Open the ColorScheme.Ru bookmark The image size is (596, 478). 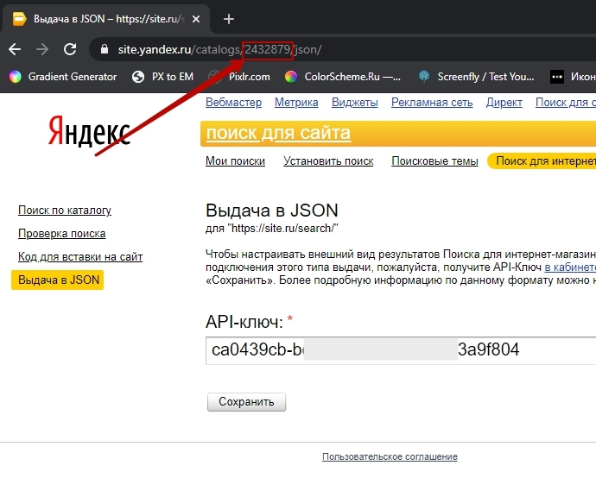coord(343,77)
